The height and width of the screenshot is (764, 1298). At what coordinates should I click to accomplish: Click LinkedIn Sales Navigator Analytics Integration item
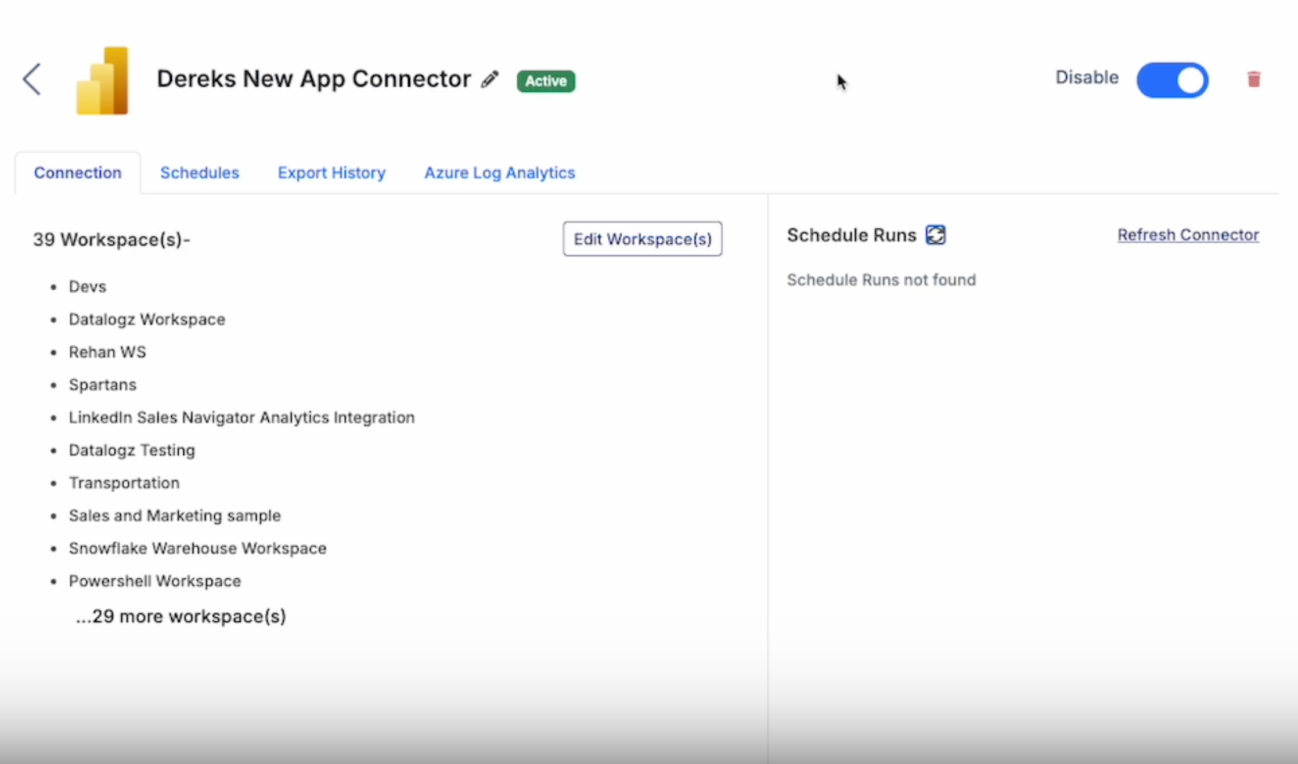coord(241,417)
